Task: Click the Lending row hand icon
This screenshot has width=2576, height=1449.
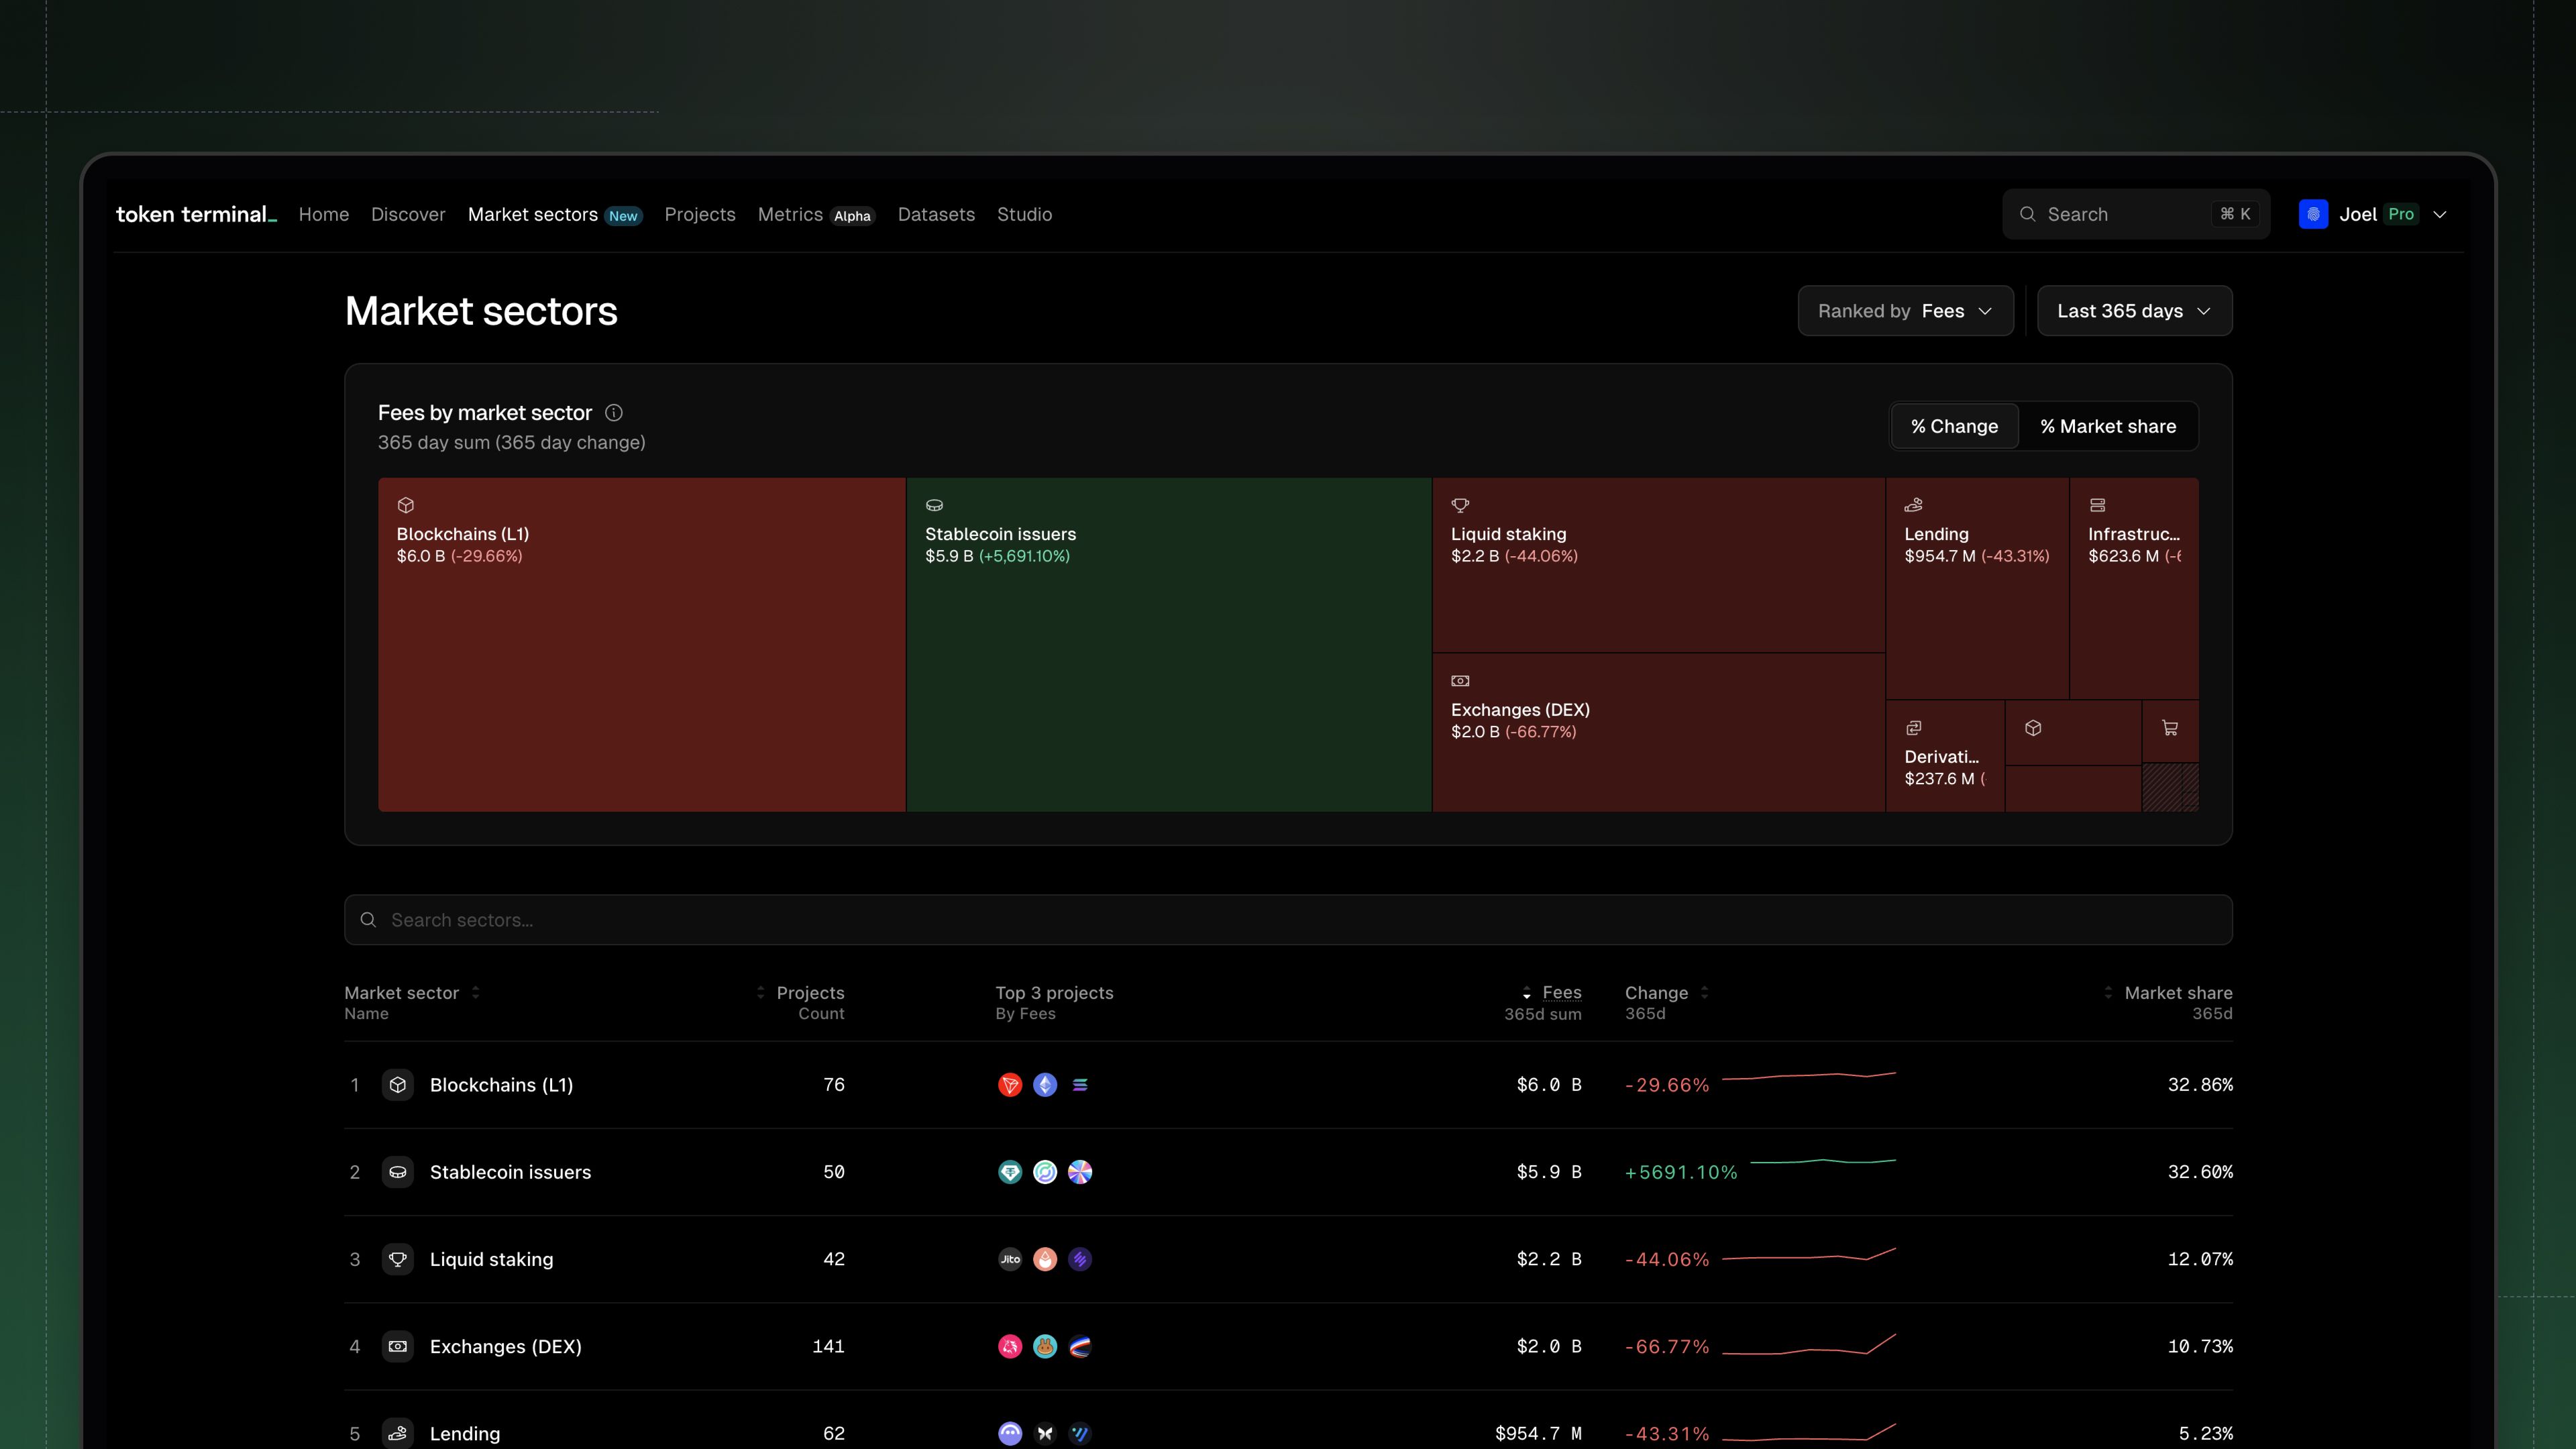Action: [x=397, y=1433]
